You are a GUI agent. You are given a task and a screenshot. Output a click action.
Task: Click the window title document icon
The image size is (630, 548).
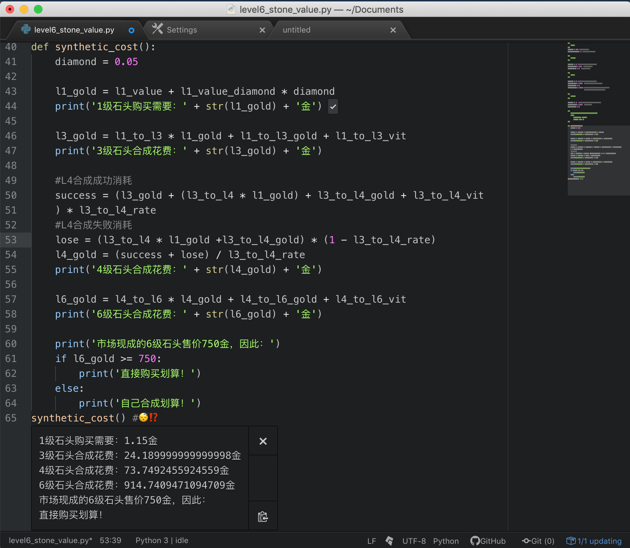(231, 9)
